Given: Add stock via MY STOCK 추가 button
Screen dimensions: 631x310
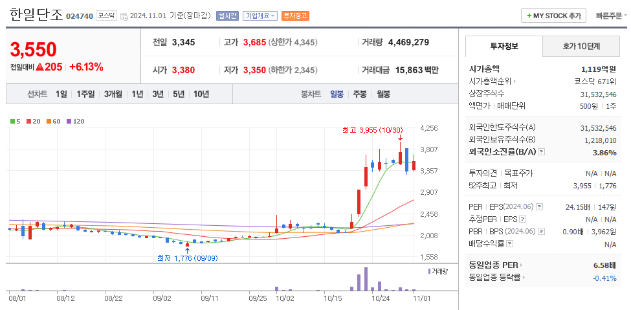Looking at the screenshot, I should coord(554,16).
